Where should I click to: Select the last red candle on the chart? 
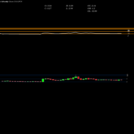click(121, 80)
